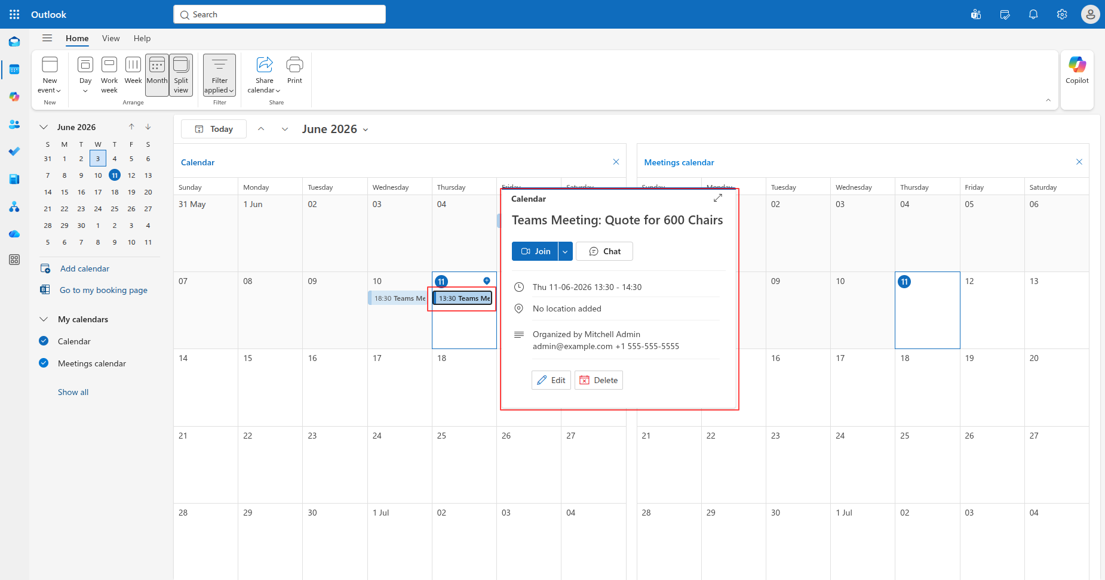
Task: Show all calendars
Action: [73, 392]
